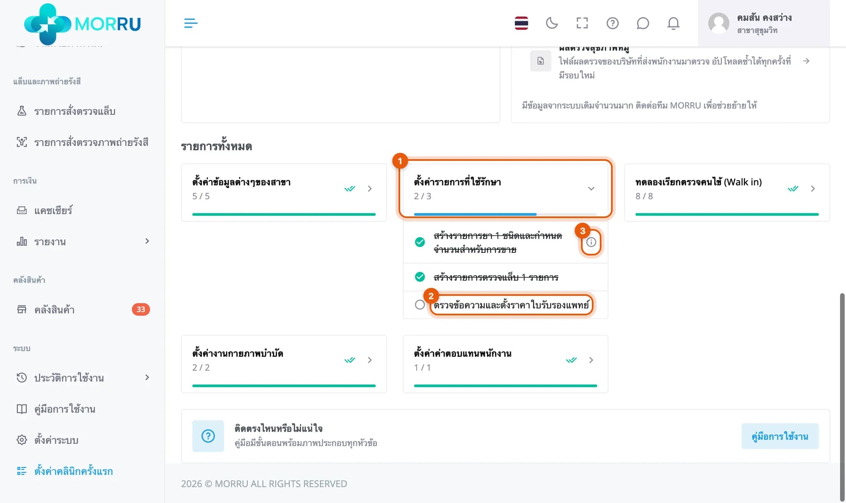846x503 pixels.
Task: Click the blue คู่มือการใช้งาน button
Action: (780, 436)
